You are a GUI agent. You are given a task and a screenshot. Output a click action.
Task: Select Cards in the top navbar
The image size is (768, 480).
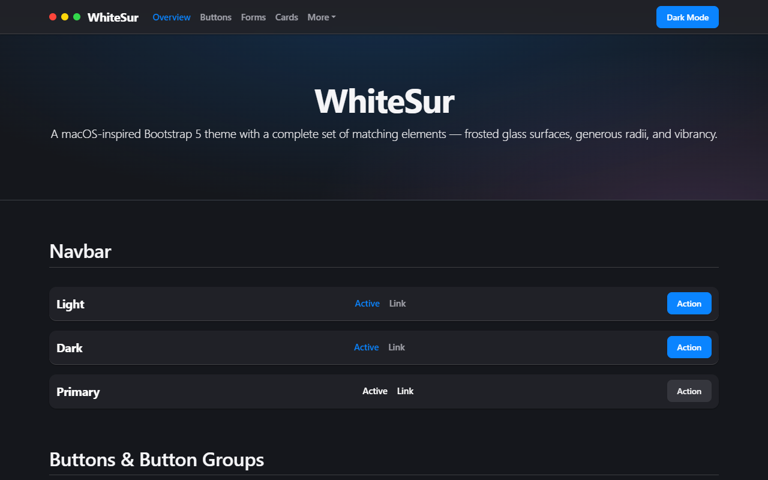click(287, 17)
